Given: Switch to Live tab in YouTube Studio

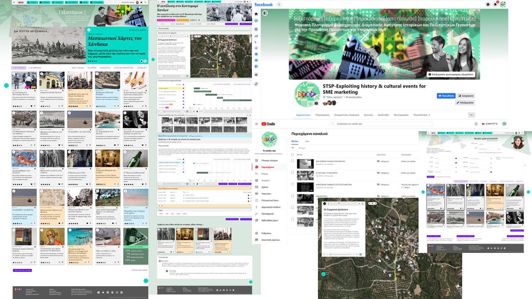Looking at the screenshot, I should click(307, 142).
